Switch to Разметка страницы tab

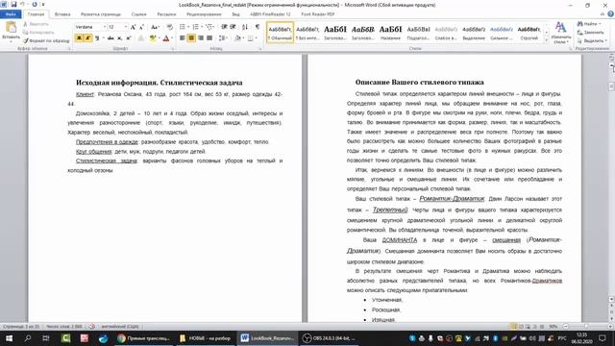pyautogui.click(x=101, y=14)
